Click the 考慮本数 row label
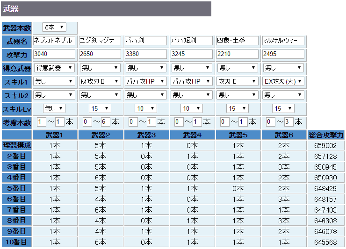The image size is (346, 249). tap(17, 122)
